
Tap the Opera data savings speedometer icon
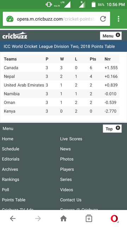[x=10, y=19]
